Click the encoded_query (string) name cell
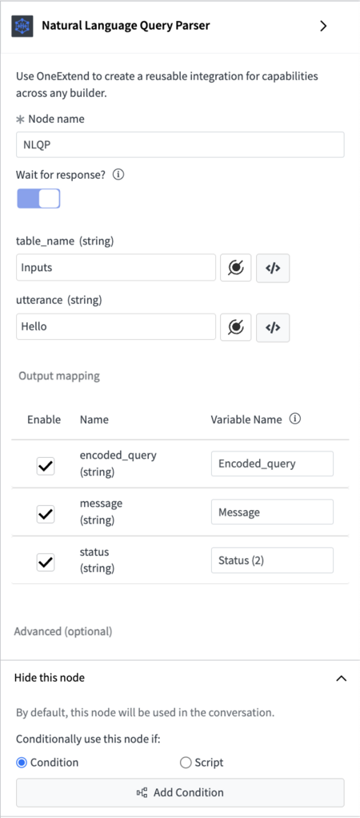Screen dimensions: 360x818 coord(118,462)
